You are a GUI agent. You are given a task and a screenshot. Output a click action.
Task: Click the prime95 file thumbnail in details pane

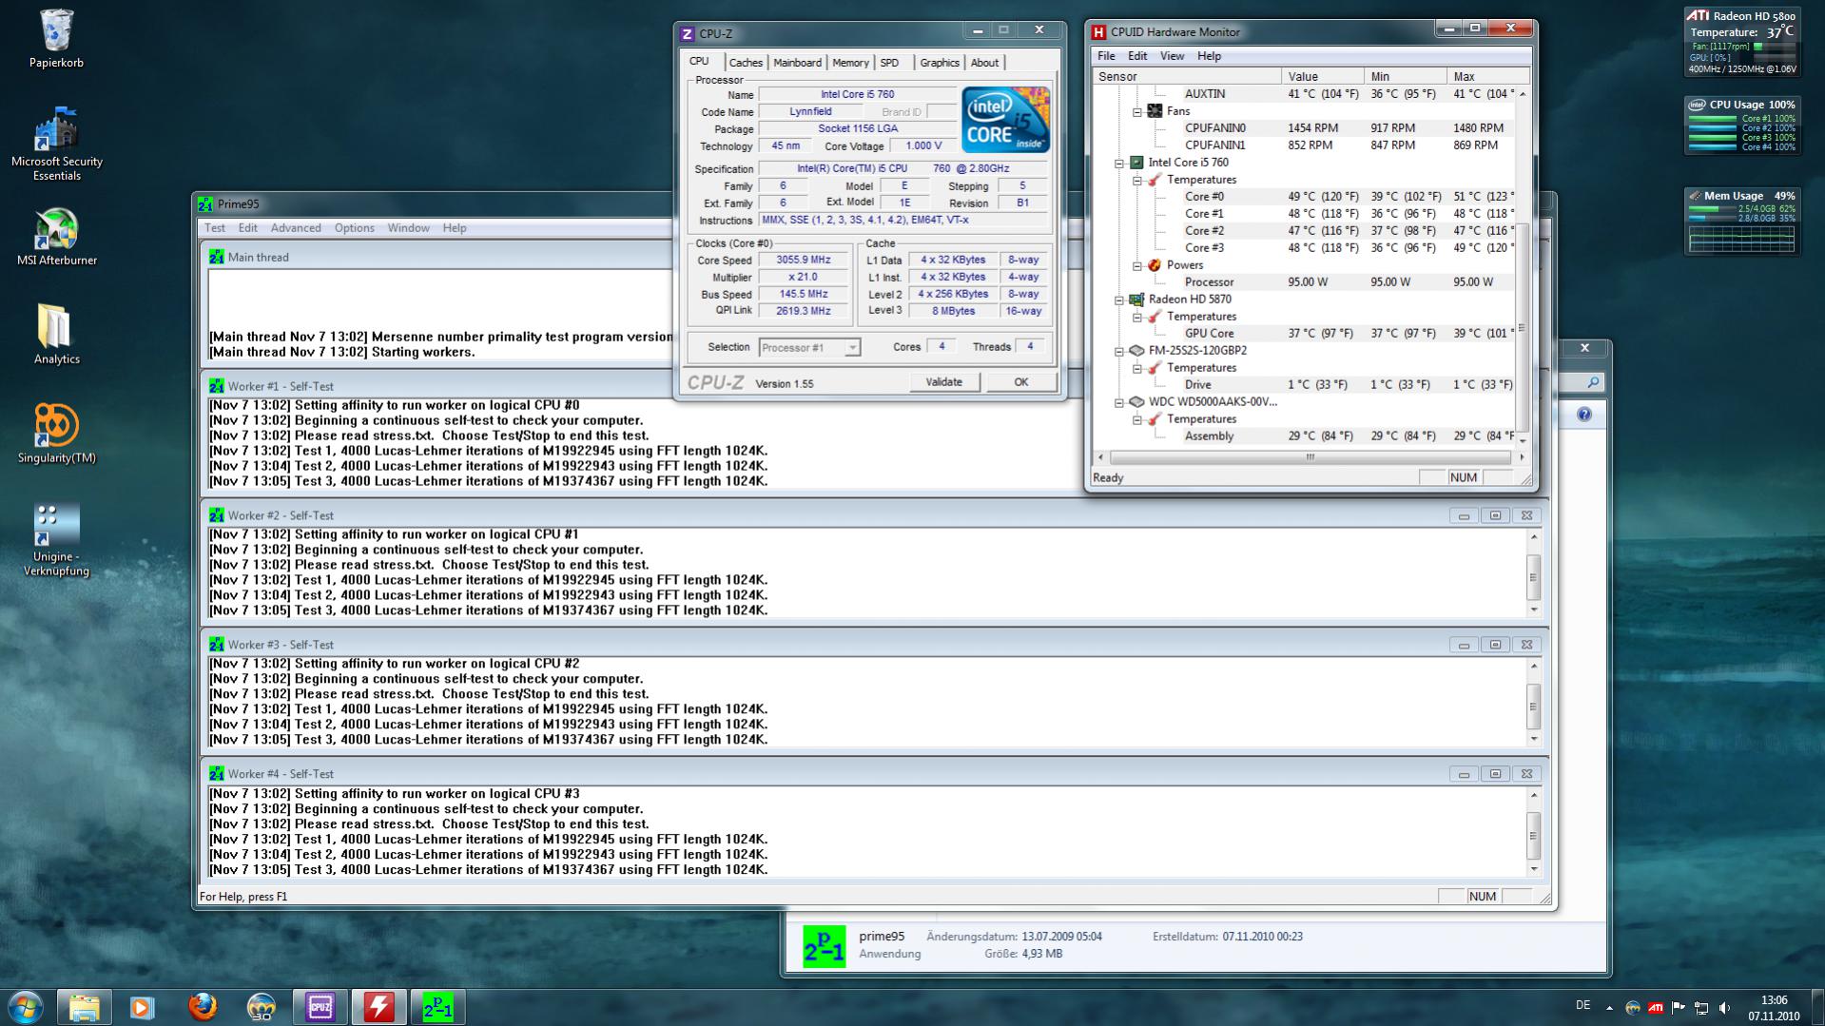click(824, 946)
